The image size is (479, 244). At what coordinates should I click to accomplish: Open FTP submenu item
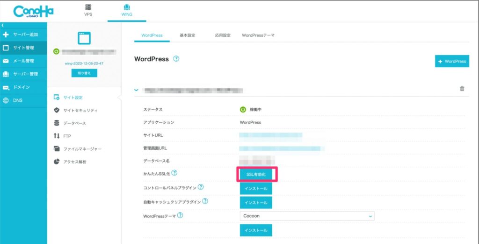[x=67, y=136]
